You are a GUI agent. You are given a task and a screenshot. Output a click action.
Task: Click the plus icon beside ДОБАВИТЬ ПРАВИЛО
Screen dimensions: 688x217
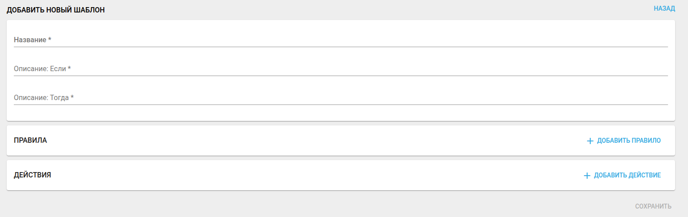(590, 141)
